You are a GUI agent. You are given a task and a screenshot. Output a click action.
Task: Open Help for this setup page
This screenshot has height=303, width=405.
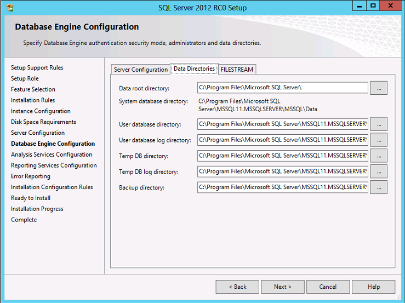tap(374, 287)
